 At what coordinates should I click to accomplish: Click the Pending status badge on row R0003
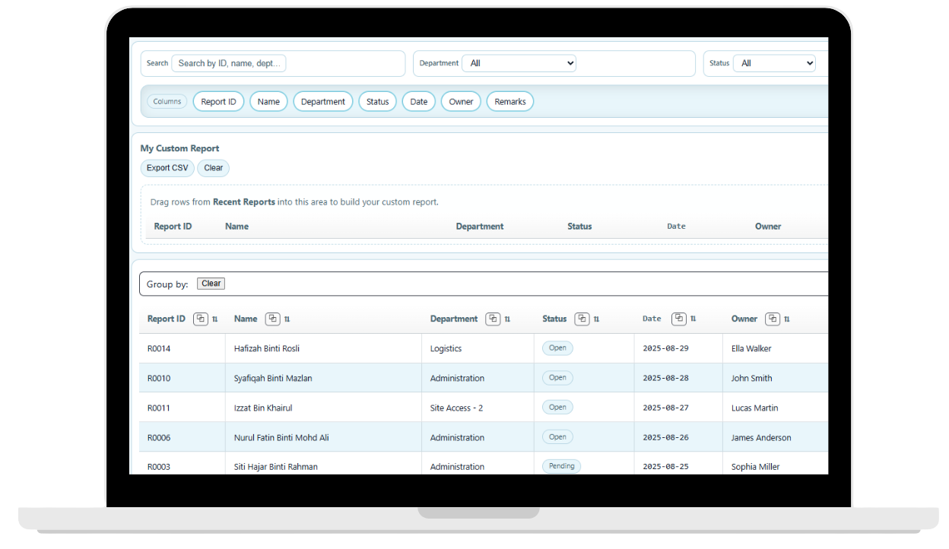tap(561, 465)
